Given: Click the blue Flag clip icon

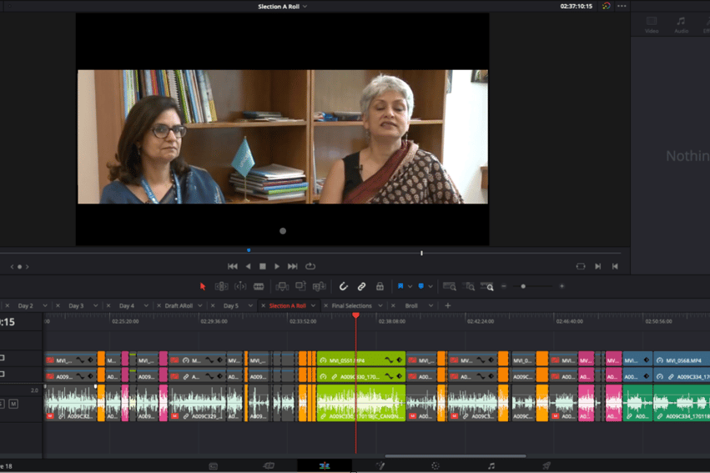Looking at the screenshot, I should [400, 286].
